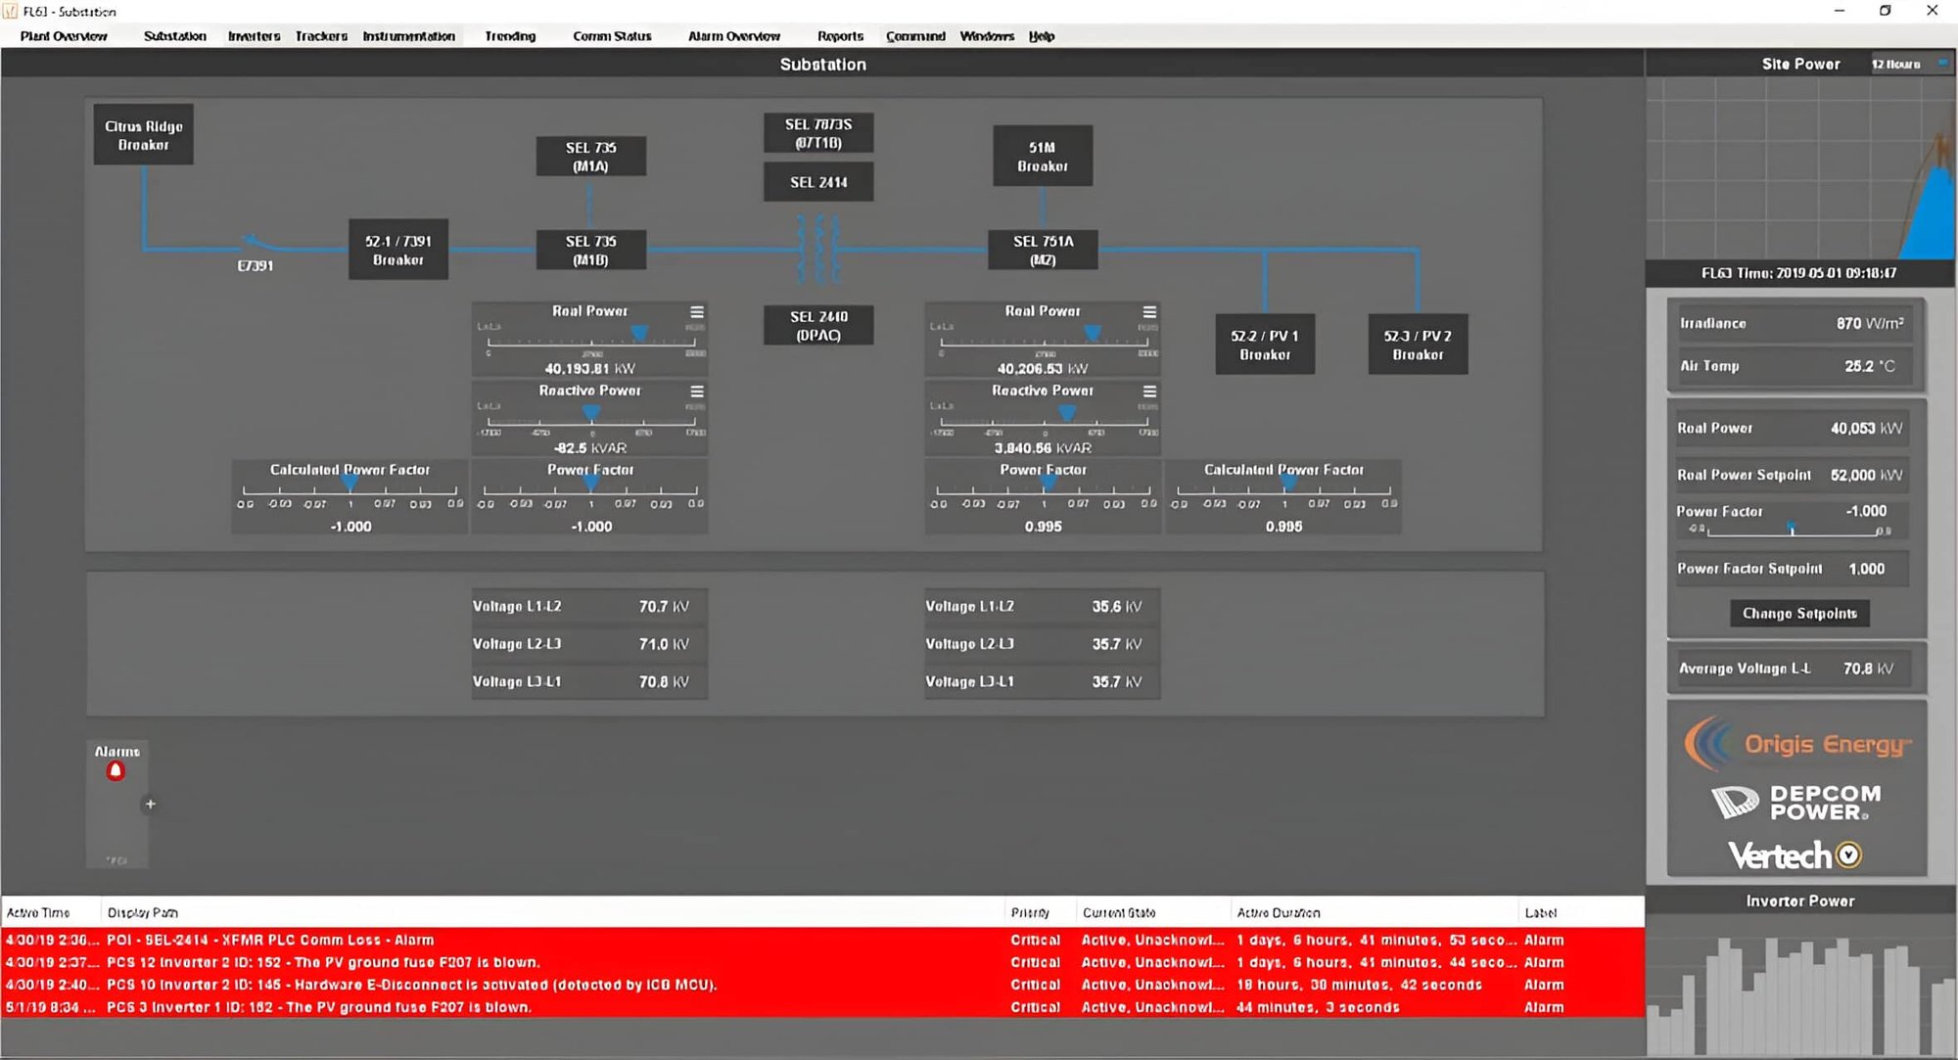This screenshot has width=1958, height=1060.
Task: Select the SEL 2440 (DPAC) device
Action: tap(818, 324)
